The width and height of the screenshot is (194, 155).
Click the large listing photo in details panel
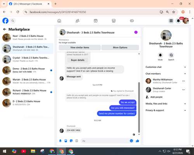click(166, 35)
